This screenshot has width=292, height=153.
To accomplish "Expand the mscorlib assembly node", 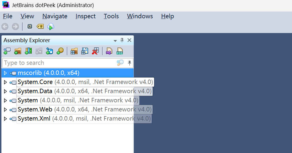I will click(x=5, y=73).
